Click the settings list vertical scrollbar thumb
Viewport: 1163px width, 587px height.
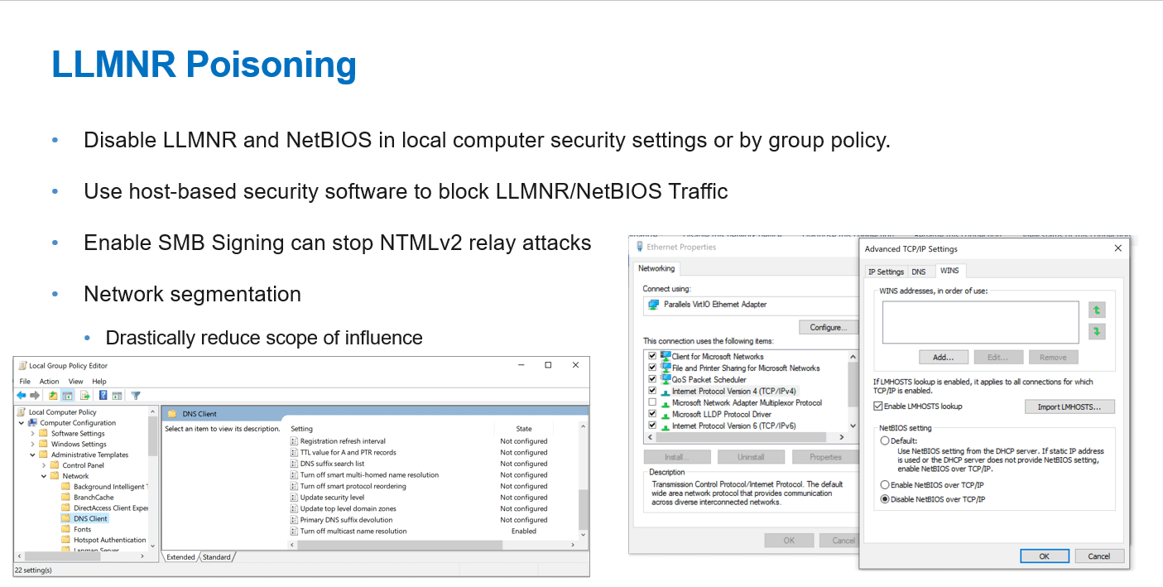coord(583,509)
